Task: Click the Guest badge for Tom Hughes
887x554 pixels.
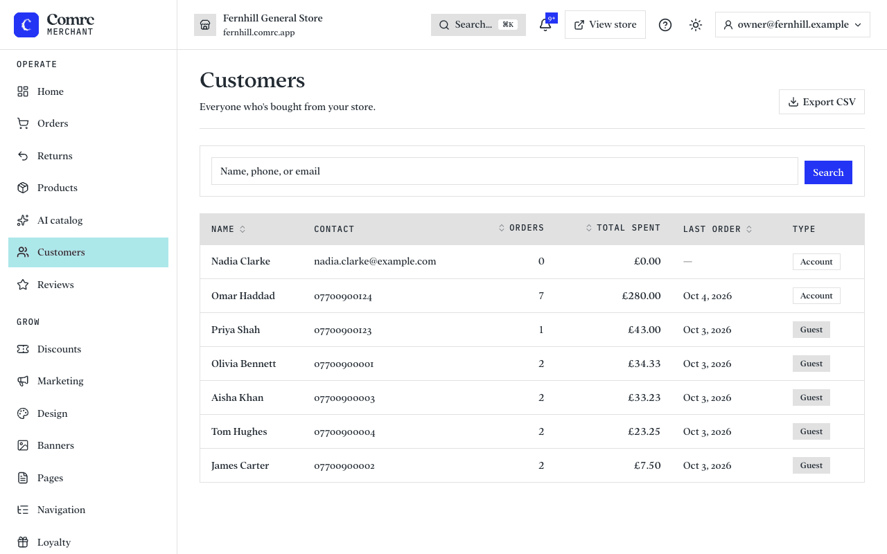Action: tap(811, 431)
